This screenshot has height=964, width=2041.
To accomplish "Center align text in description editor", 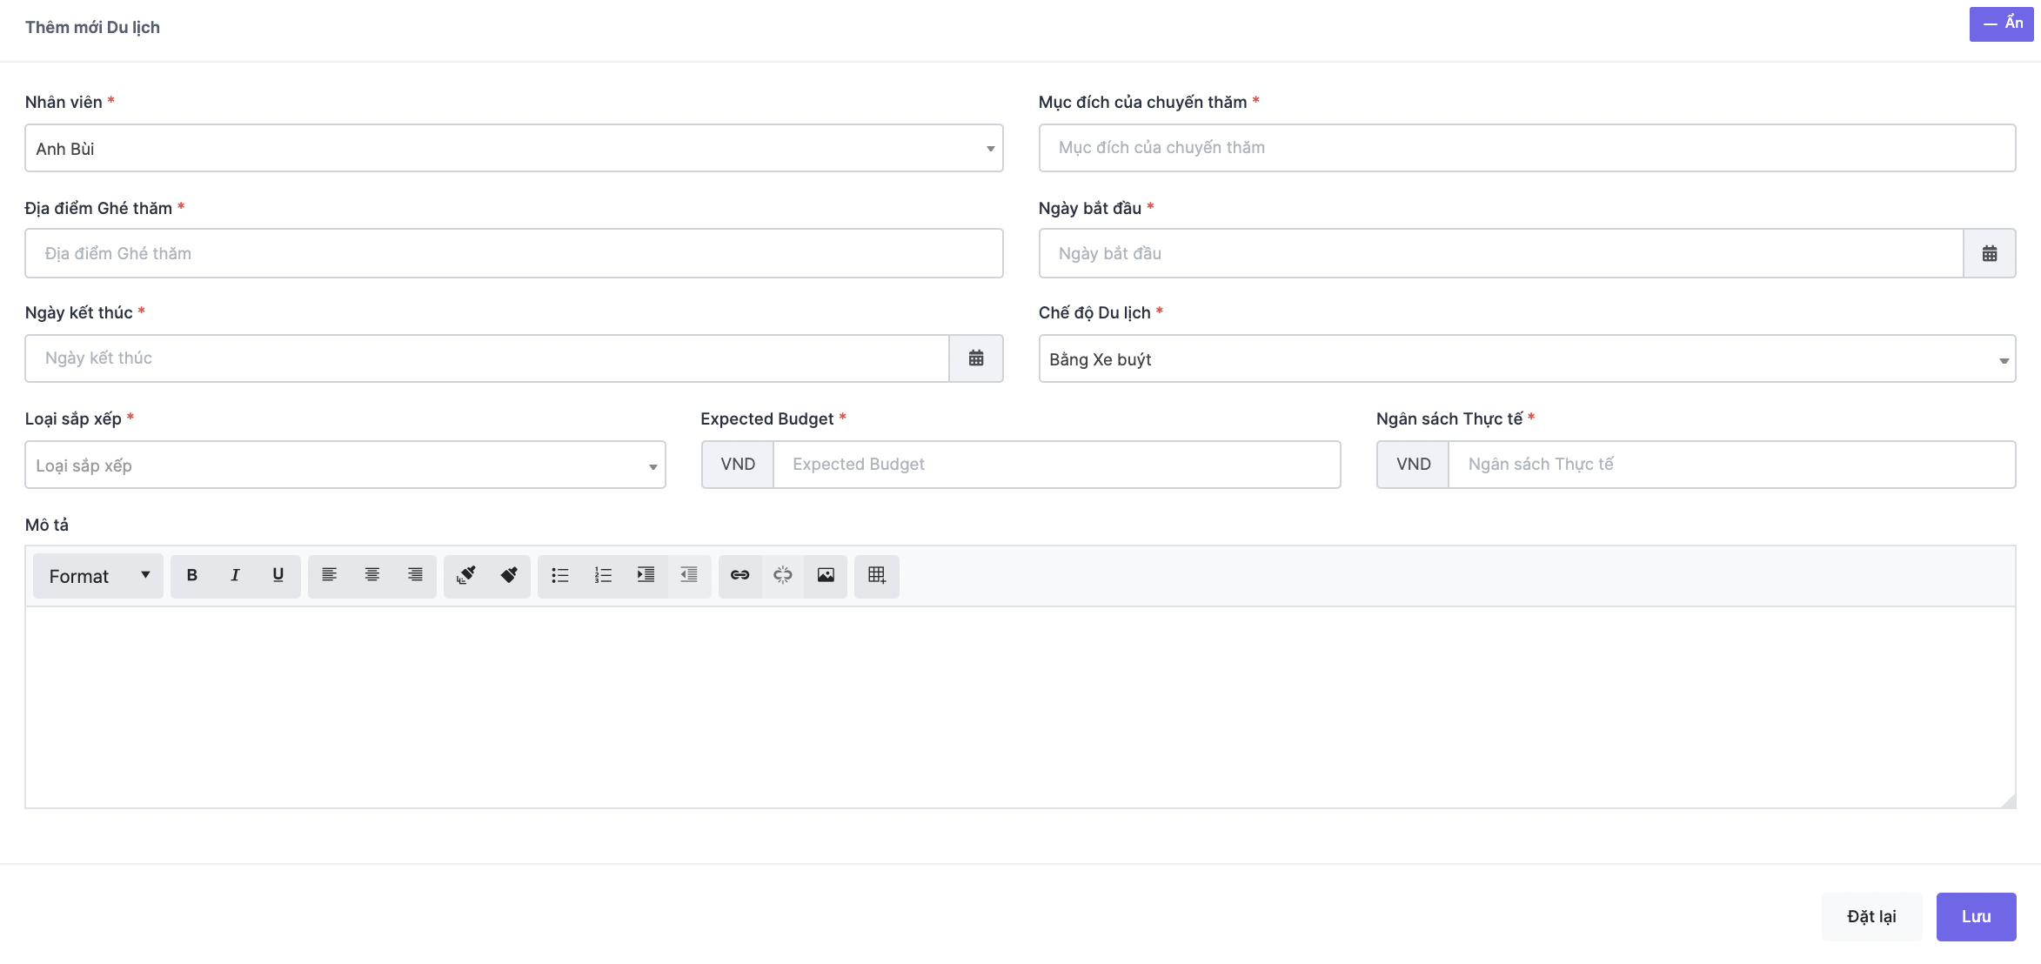I will tap(372, 575).
